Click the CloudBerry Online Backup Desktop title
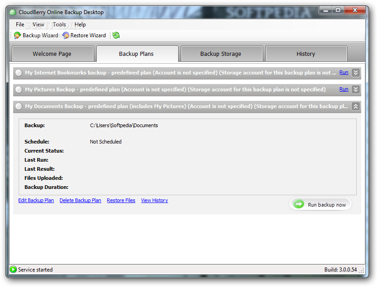This screenshot has width=378, height=287. pyautogui.click(x=61, y=12)
